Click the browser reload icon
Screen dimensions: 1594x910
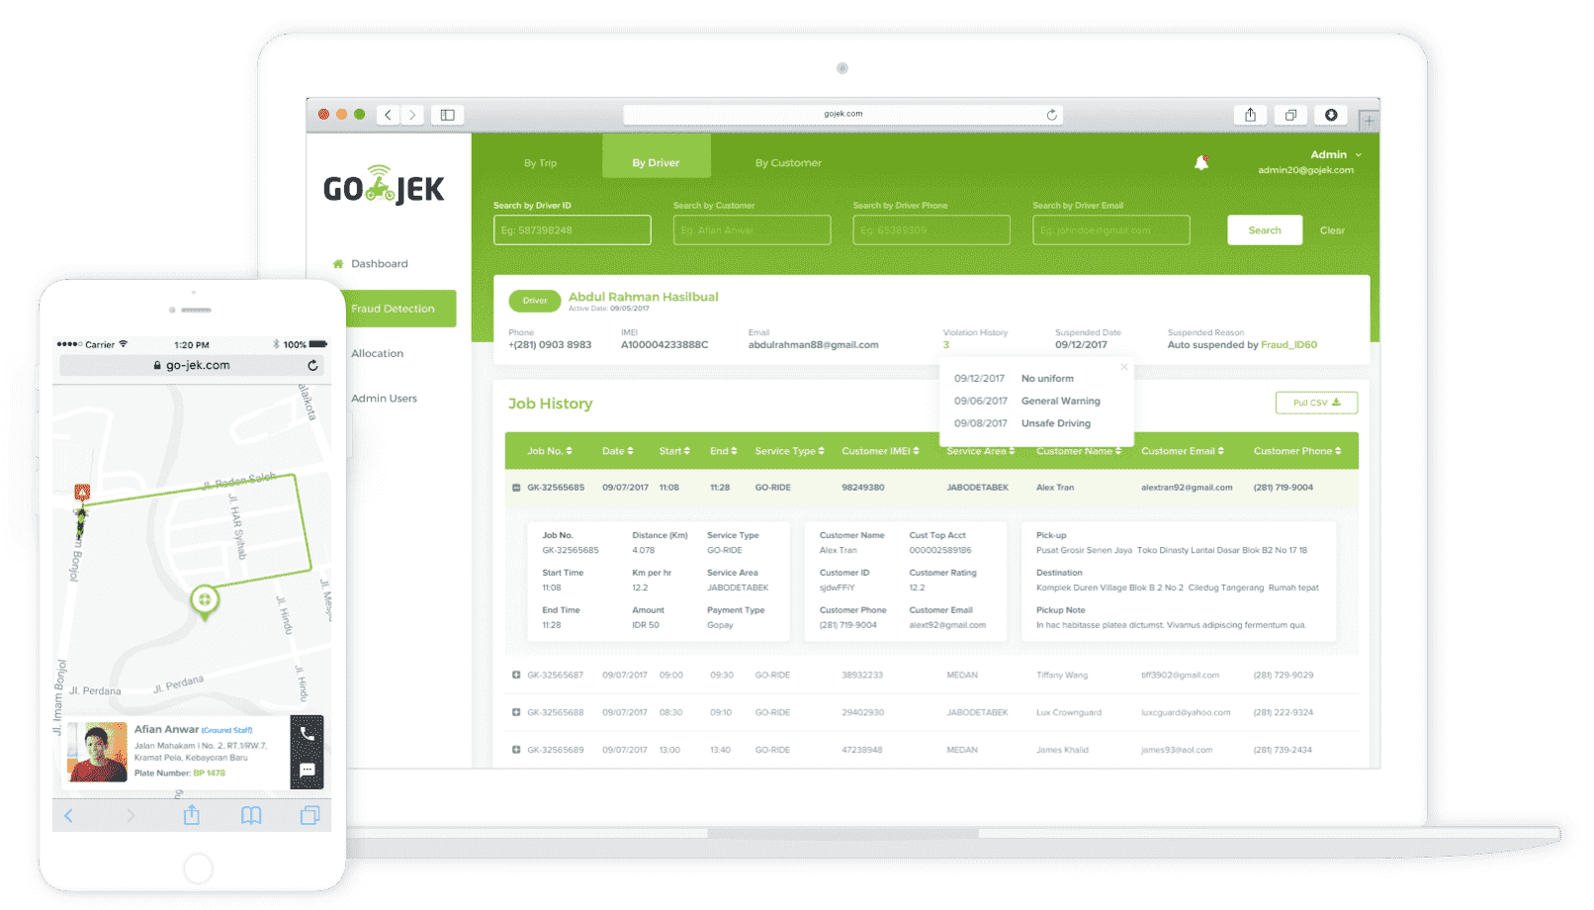click(x=1051, y=115)
